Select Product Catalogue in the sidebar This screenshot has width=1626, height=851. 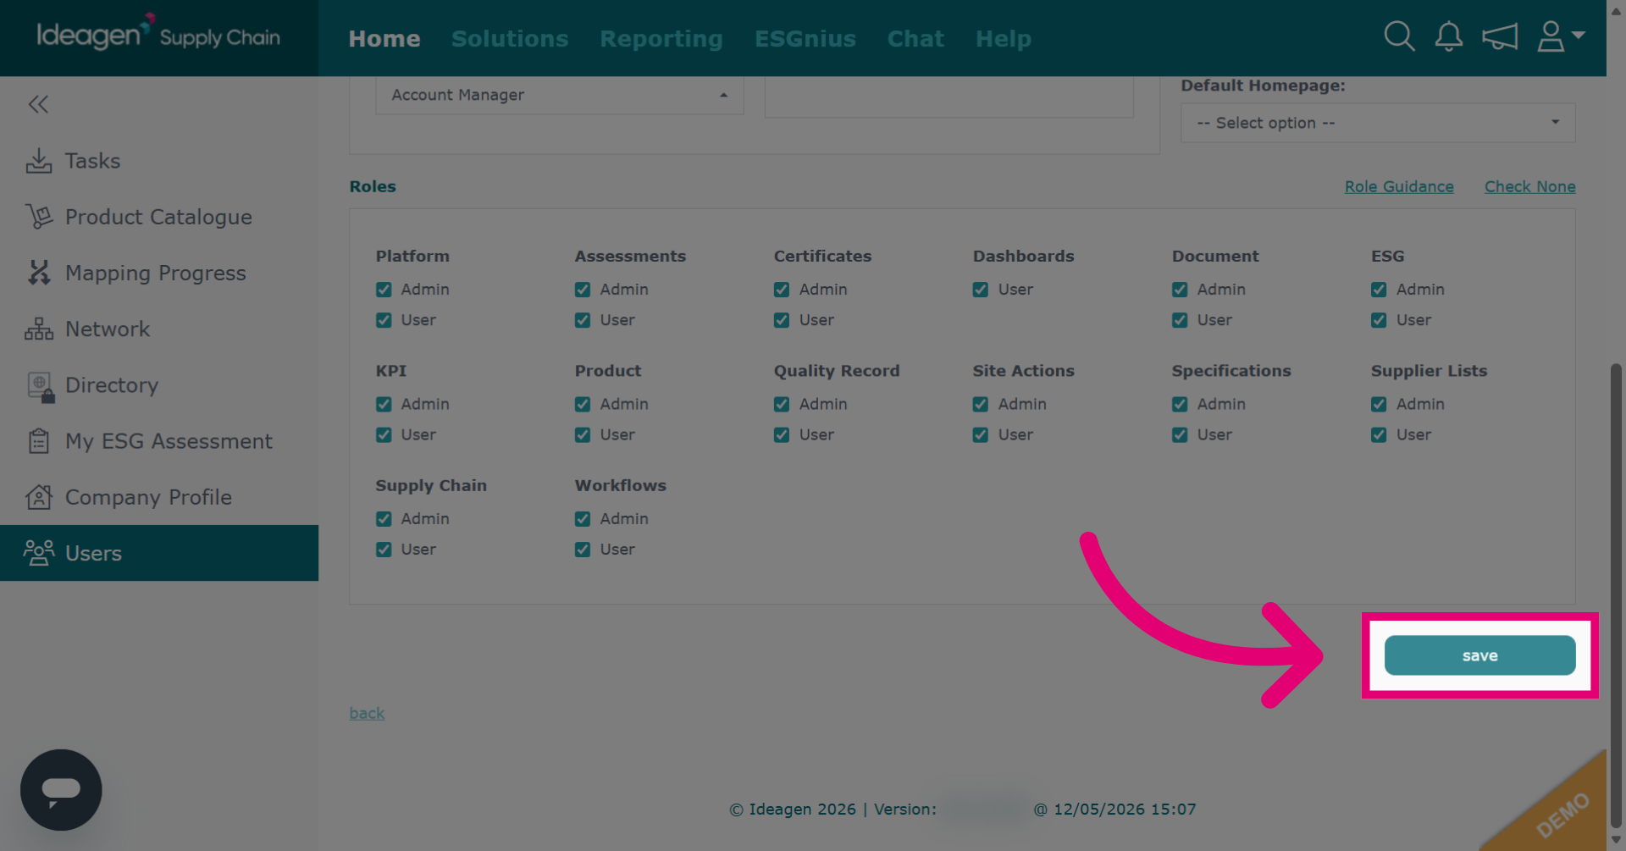(159, 217)
